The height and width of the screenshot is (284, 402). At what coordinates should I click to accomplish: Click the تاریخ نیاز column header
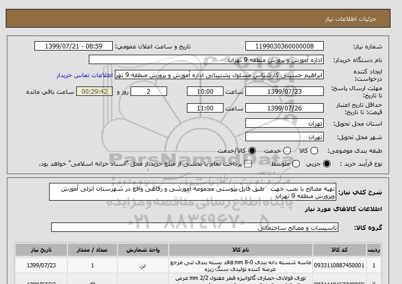41,250
